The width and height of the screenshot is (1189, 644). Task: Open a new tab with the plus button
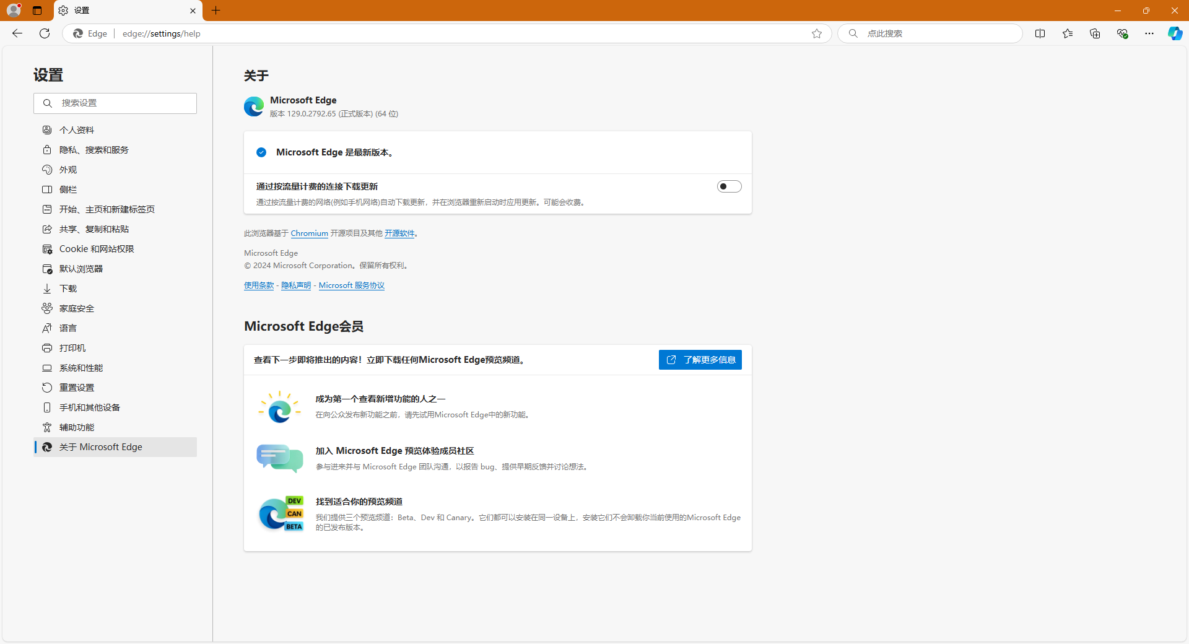[x=216, y=11]
